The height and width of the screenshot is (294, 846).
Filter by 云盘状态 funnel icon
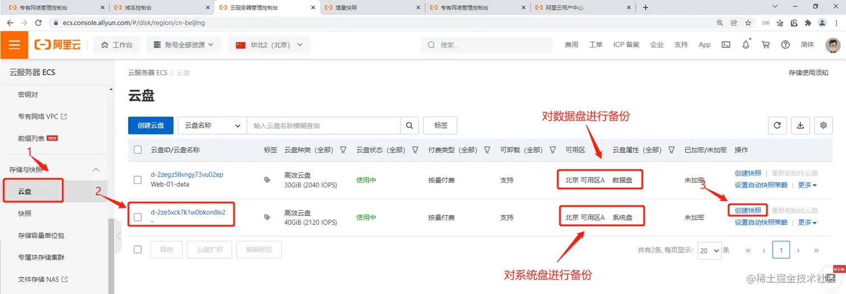pyautogui.click(x=415, y=150)
